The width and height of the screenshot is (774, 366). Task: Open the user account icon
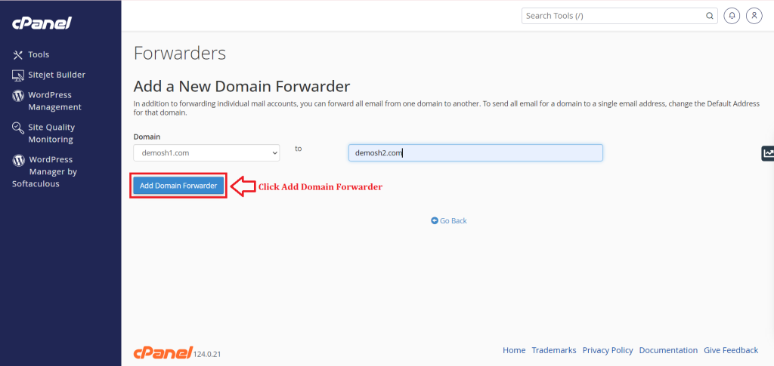[x=754, y=16]
